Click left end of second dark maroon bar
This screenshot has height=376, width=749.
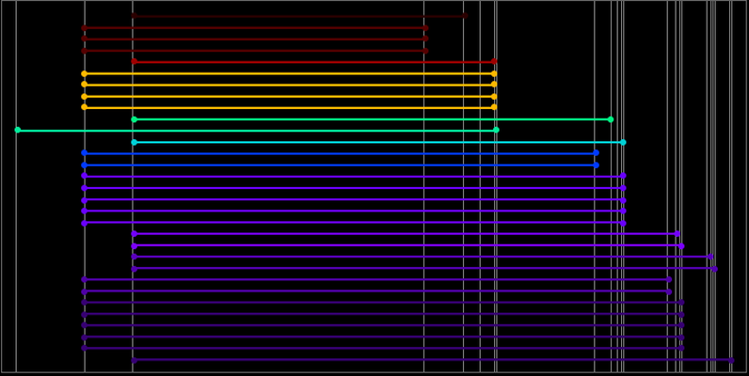tap(84, 28)
